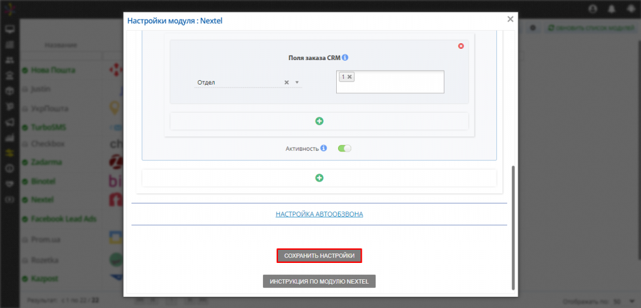Toggle the Активность switch
Viewport: 641px width, 308px height.
pyautogui.click(x=345, y=148)
